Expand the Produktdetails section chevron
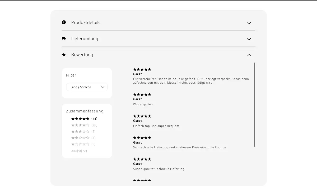Screen dimensions: 317x190 (249, 23)
